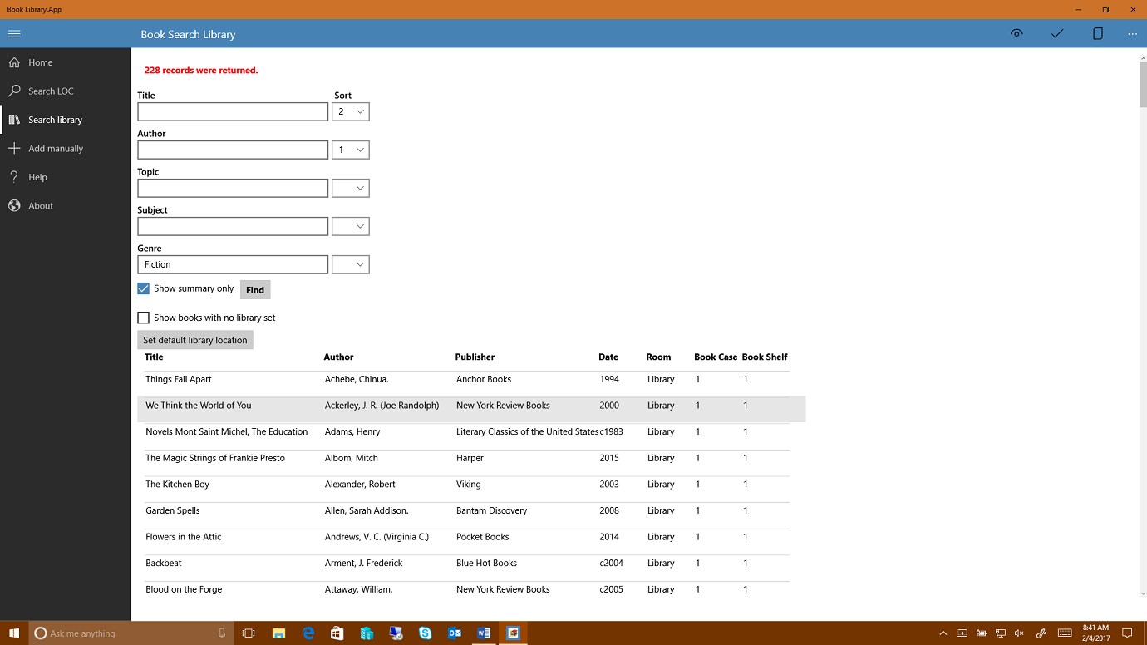Click the scrollbar down arrow
Screen dimensions: 1147x645
[1143, 593]
